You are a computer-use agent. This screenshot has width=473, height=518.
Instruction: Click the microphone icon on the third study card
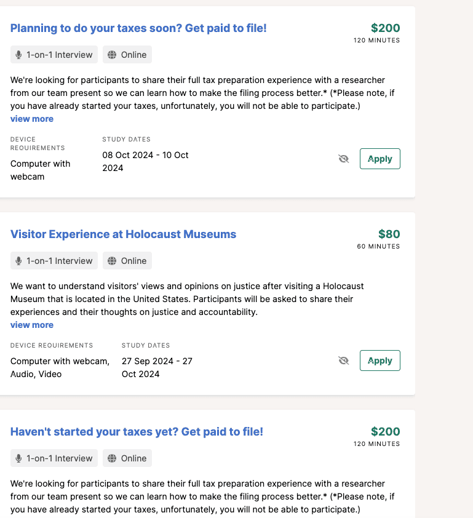tap(18, 458)
